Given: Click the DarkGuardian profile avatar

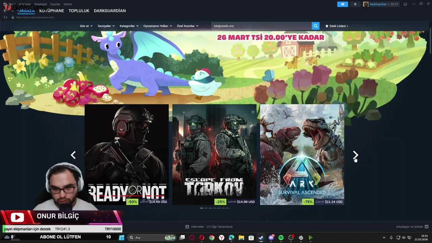Looking at the screenshot, I should click(366, 4).
